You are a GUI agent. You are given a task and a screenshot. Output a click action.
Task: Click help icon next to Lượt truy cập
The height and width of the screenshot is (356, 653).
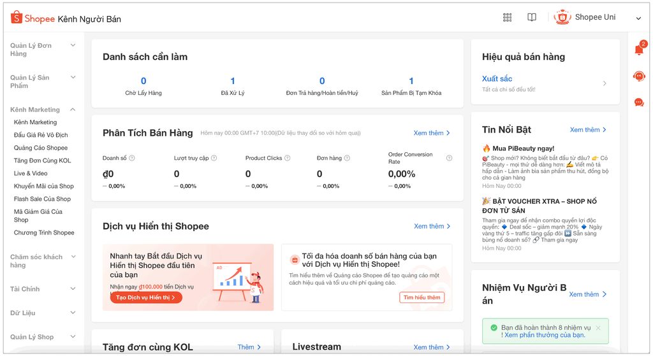(214, 158)
